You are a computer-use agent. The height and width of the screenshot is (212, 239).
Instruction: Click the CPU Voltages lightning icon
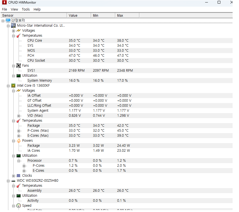[19, 91]
